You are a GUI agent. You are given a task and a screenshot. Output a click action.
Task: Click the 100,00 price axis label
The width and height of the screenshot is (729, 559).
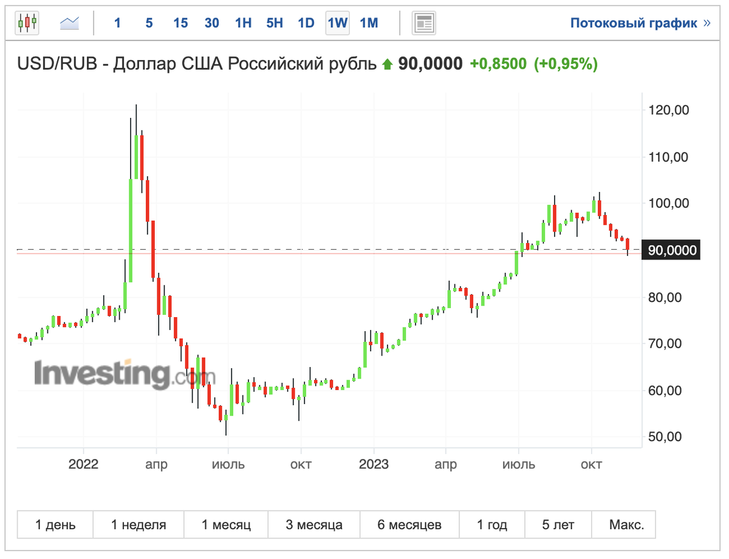[x=668, y=204]
